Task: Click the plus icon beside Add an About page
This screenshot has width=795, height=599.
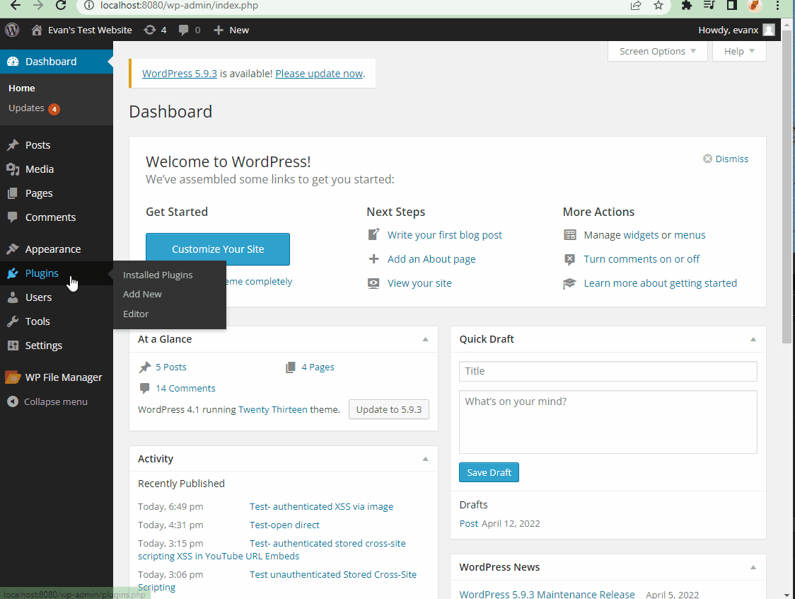Action: 373,259
